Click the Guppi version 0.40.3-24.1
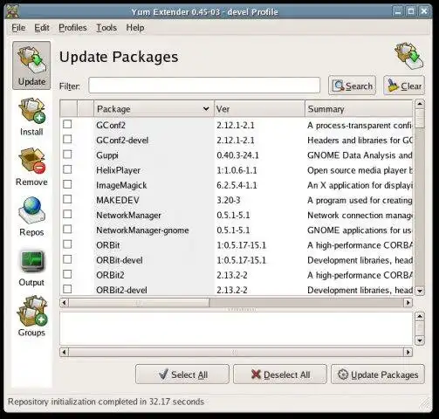Image resolution: width=439 pixels, height=419 pixels. (237, 155)
